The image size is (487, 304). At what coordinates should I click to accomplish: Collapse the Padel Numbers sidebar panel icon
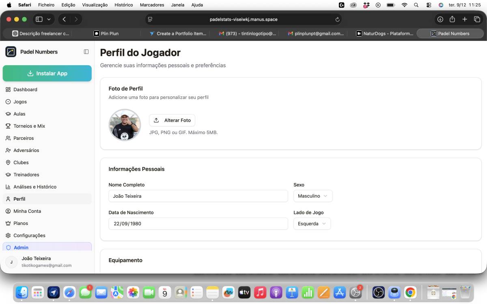coord(86,52)
